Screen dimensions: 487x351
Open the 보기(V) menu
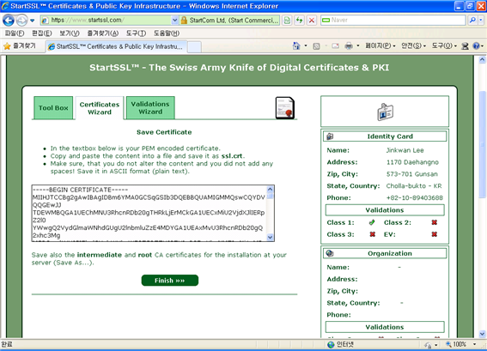click(70, 33)
